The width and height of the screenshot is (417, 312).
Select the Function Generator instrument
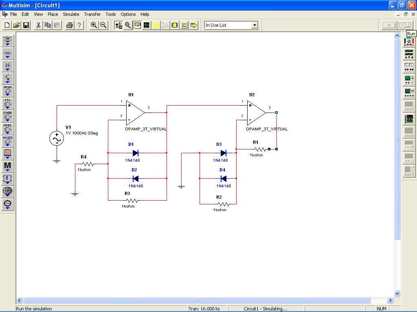point(409,54)
